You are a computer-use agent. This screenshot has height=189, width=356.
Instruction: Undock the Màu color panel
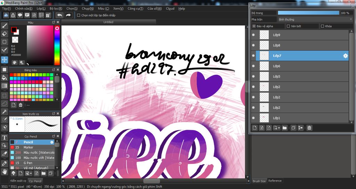tap(54, 22)
